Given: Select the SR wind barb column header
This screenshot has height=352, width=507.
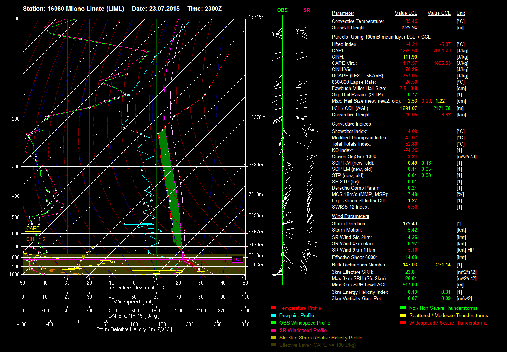Looking at the screenshot, I should coord(307,10).
